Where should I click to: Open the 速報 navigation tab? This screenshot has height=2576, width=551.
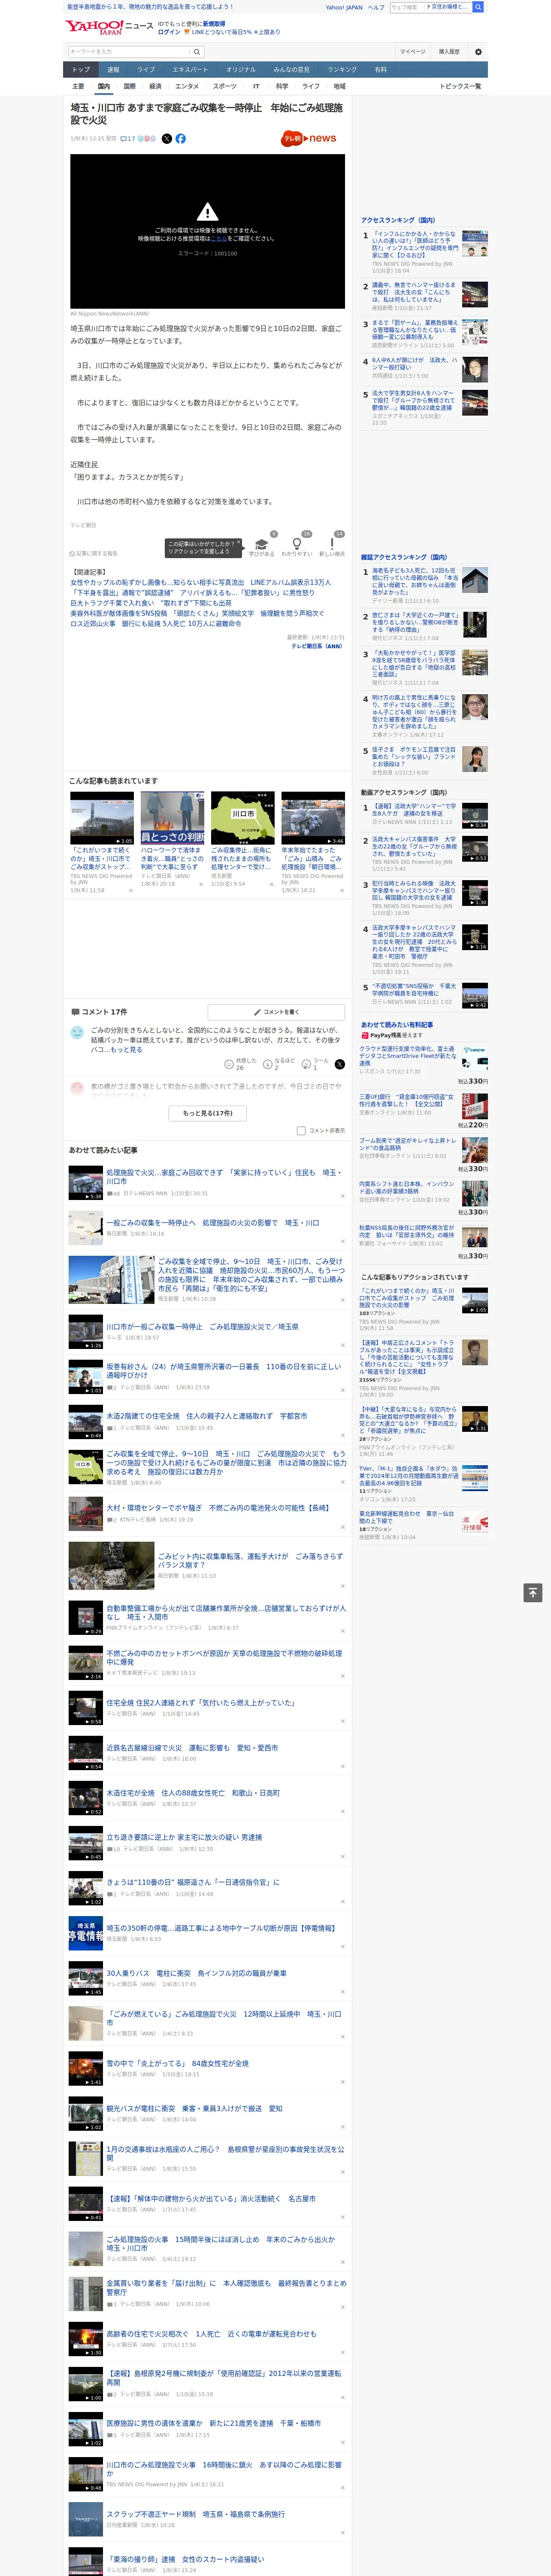click(113, 70)
